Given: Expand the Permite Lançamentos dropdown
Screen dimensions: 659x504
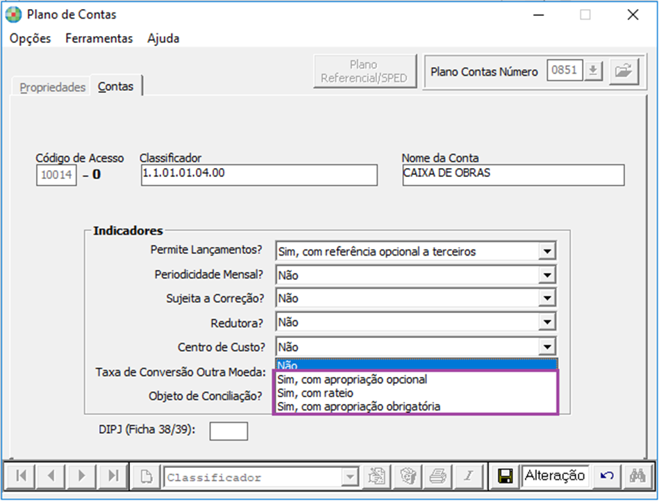Looking at the screenshot, I should (x=547, y=251).
